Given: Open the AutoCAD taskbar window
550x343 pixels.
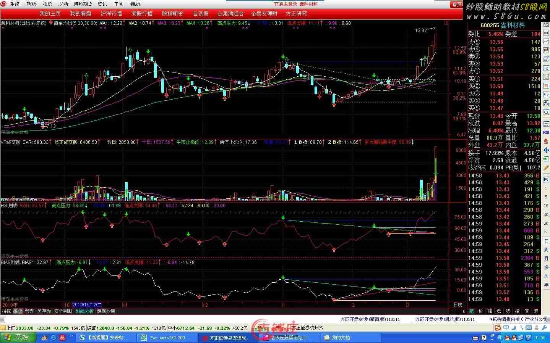Looking at the screenshot, I should 167,338.
